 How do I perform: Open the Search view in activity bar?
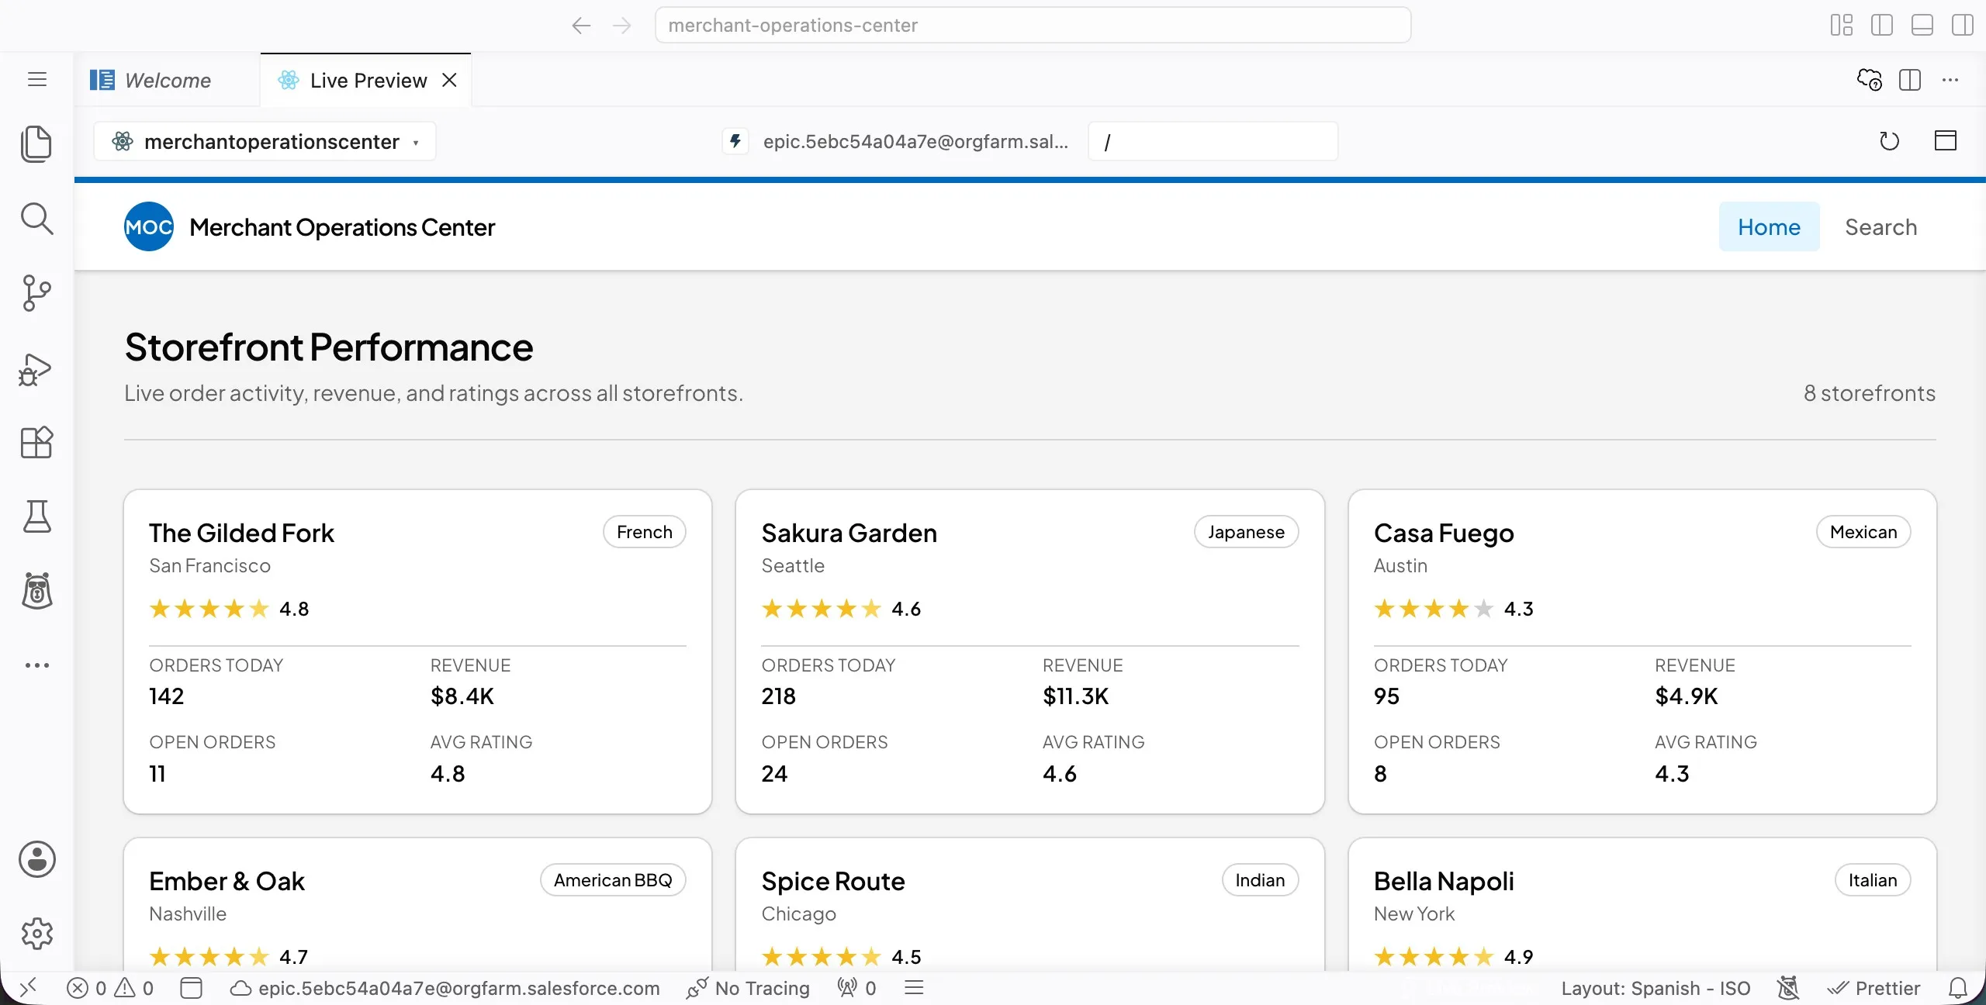36,219
